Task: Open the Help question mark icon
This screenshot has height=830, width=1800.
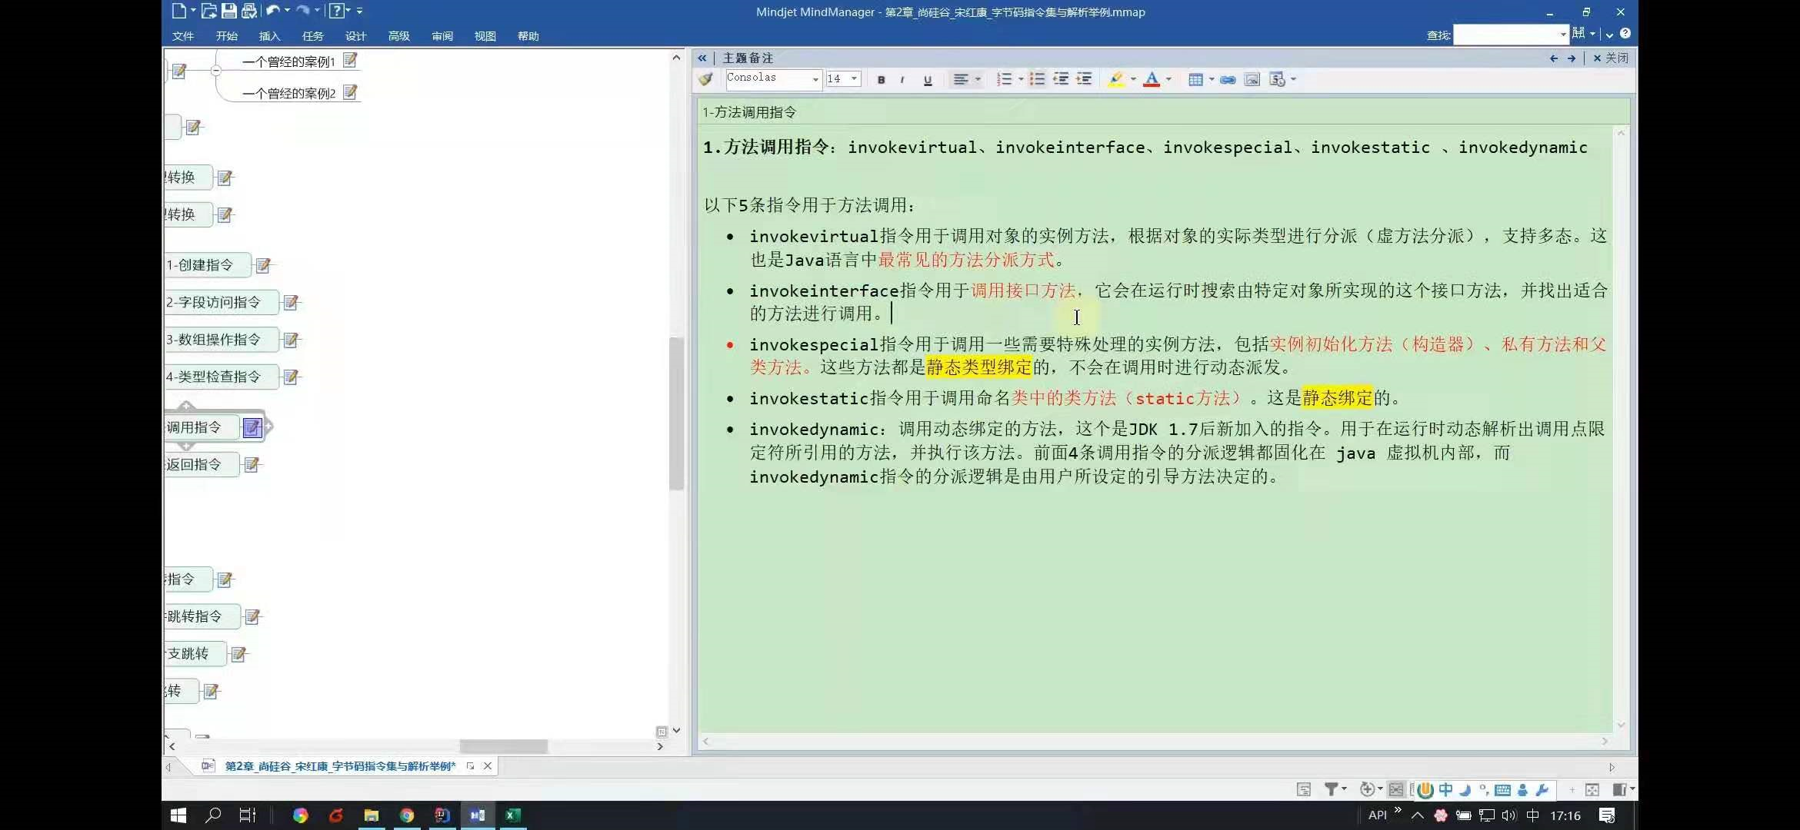Action: coord(336,11)
